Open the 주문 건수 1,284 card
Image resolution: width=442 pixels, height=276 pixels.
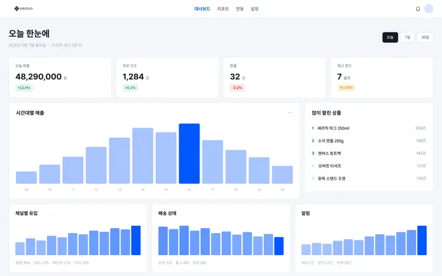[x=168, y=77]
